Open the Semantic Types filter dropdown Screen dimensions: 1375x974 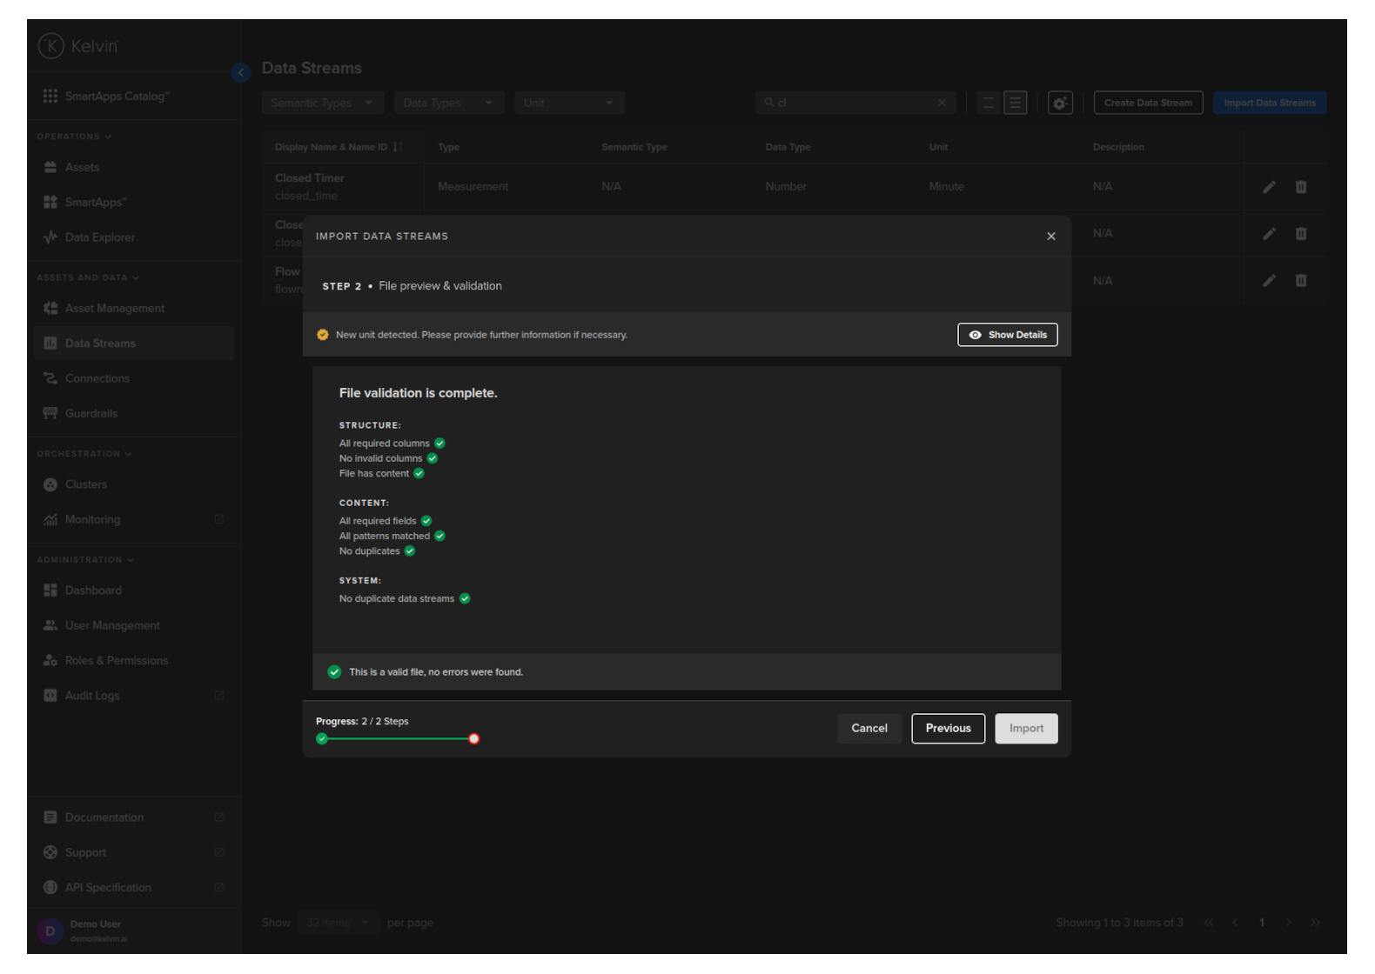pyautogui.click(x=322, y=103)
